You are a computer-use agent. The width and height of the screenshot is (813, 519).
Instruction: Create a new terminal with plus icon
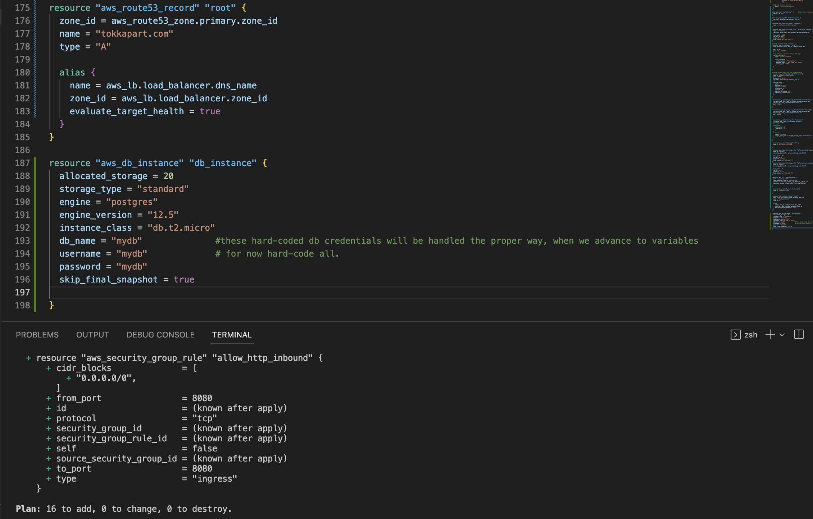pyautogui.click(x=770, y=335)
